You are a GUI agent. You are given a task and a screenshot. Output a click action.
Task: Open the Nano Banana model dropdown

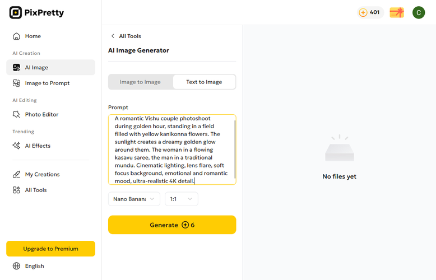point(134,199)
